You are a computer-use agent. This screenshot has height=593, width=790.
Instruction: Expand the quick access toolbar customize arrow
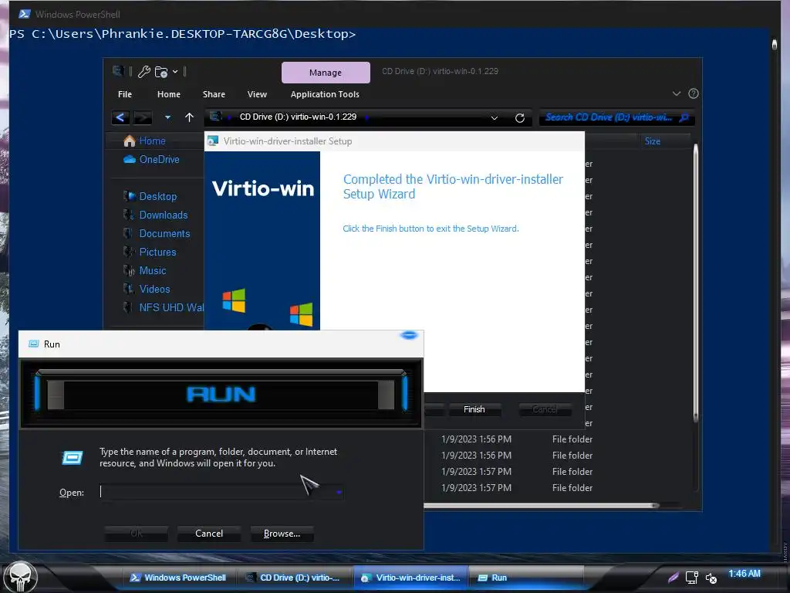click(x=175, y=72)
